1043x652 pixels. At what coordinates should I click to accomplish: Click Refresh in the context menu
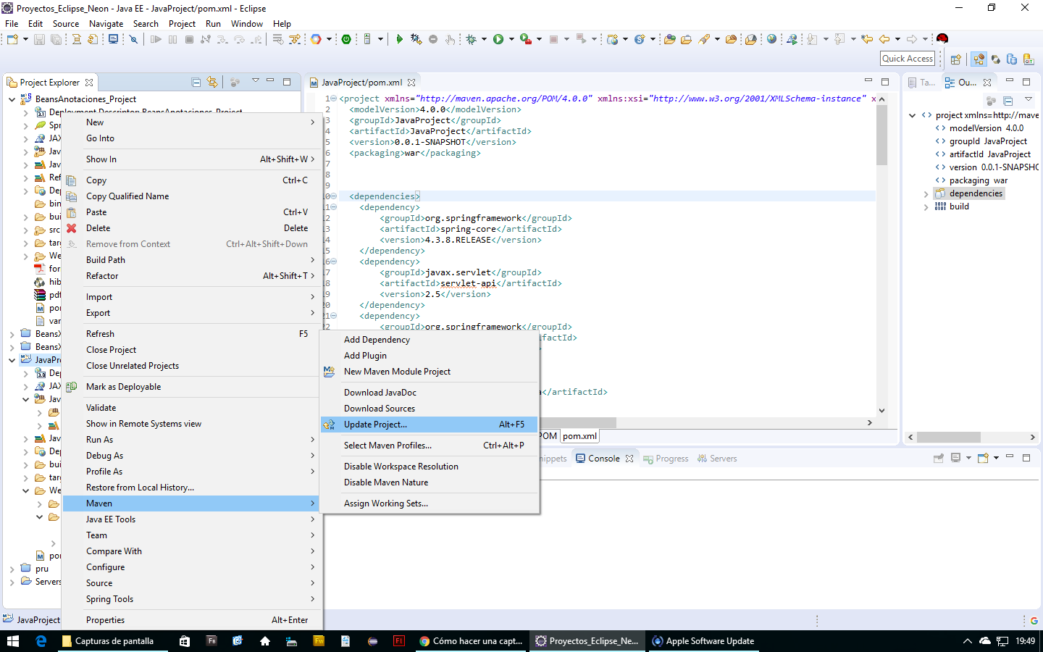point(191,334)
